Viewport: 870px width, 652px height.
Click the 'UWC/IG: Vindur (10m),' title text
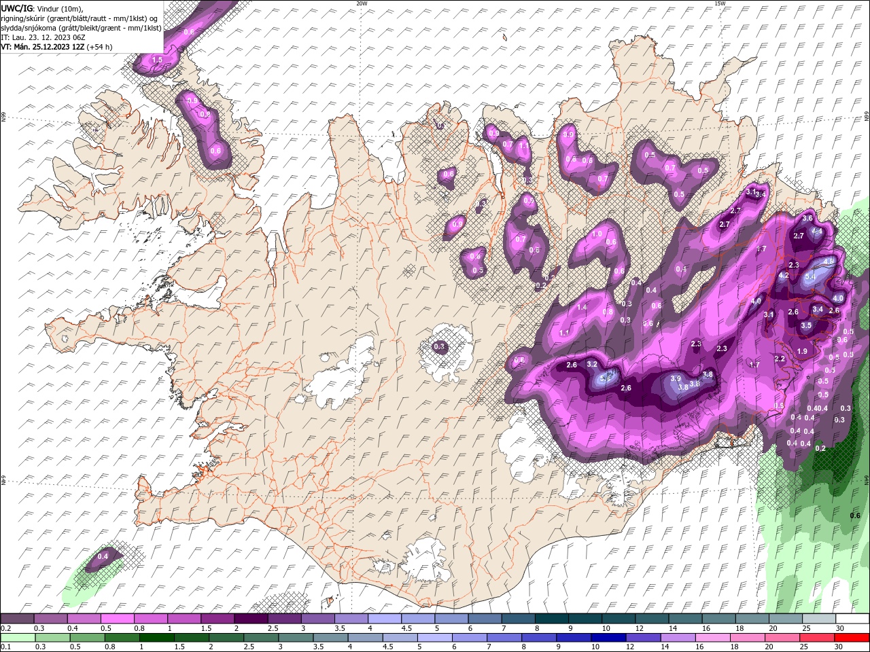(x=41, y=8)
